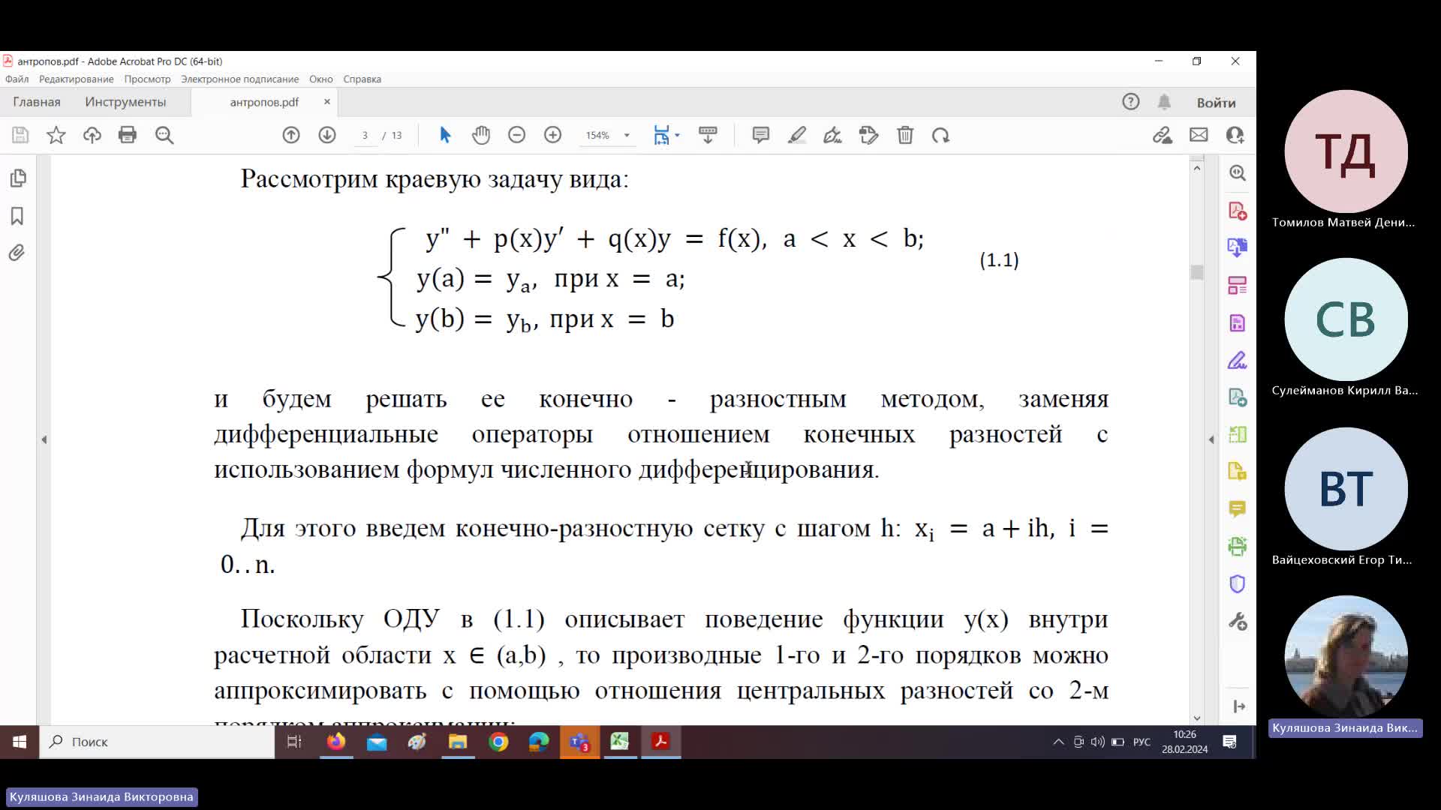Viewport: 1441px width, 810px height.
Task: Open Export PDF tool in right pane
Action: (x=1238, y=247)
